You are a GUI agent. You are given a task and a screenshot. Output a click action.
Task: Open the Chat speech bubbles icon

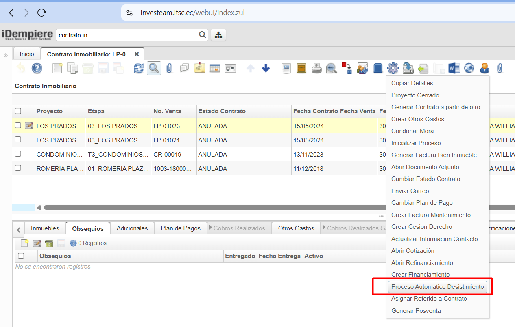(184, 68)
